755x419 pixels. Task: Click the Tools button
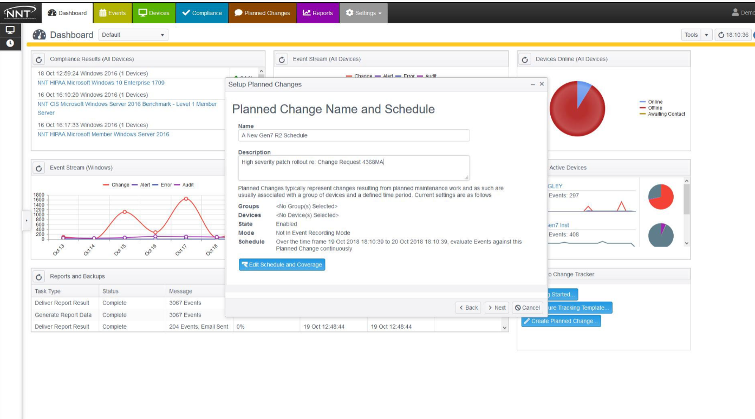click(x=691, y=35)
